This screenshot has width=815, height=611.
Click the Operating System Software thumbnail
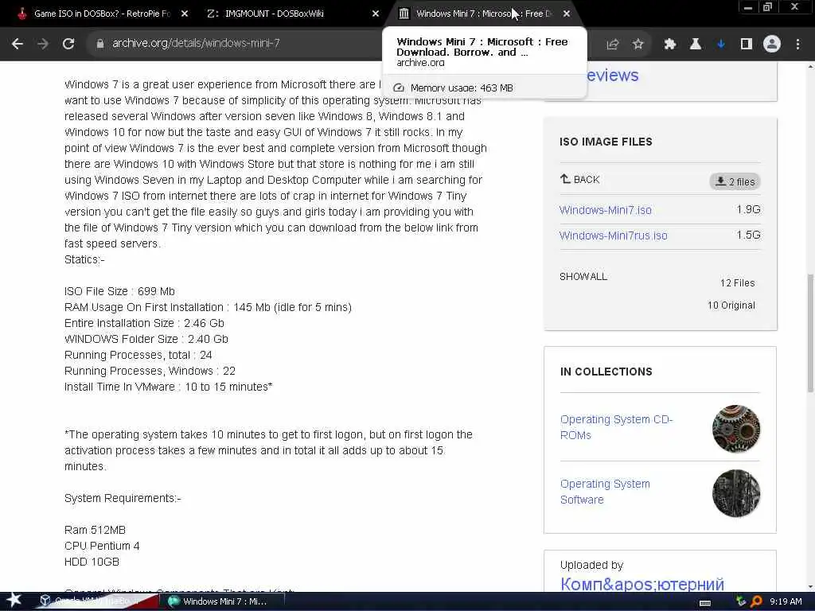736,493
